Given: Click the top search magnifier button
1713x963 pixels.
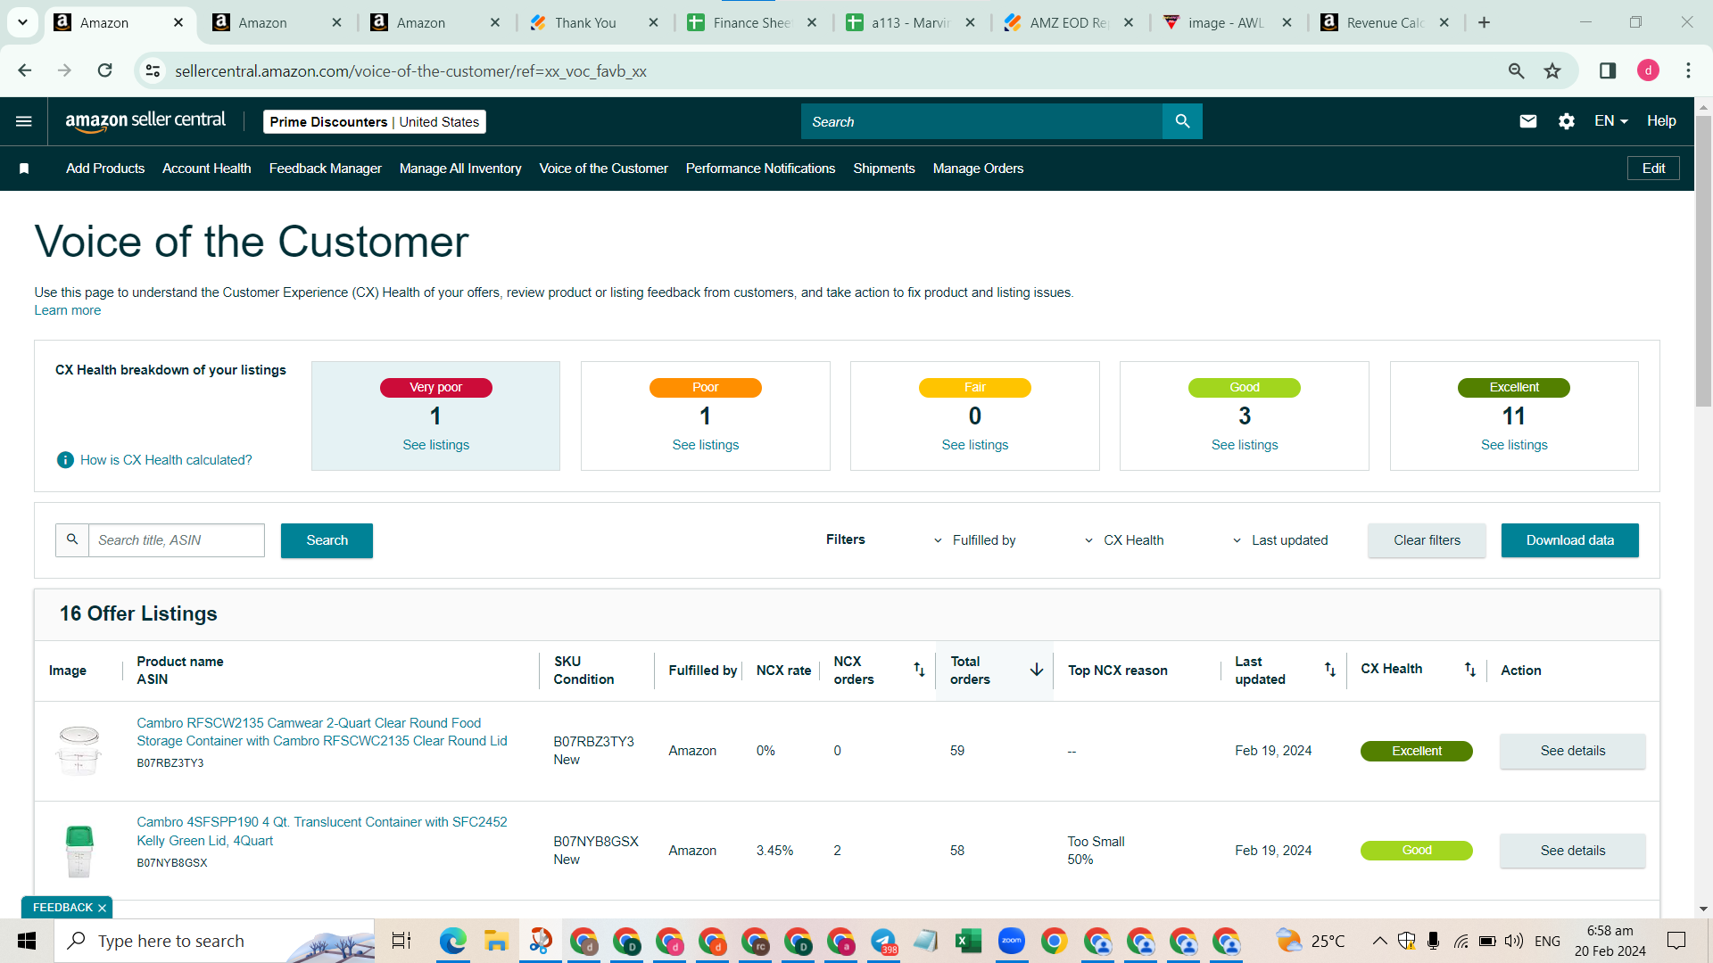Looking at the screenshot, I should click(1182, 121).
